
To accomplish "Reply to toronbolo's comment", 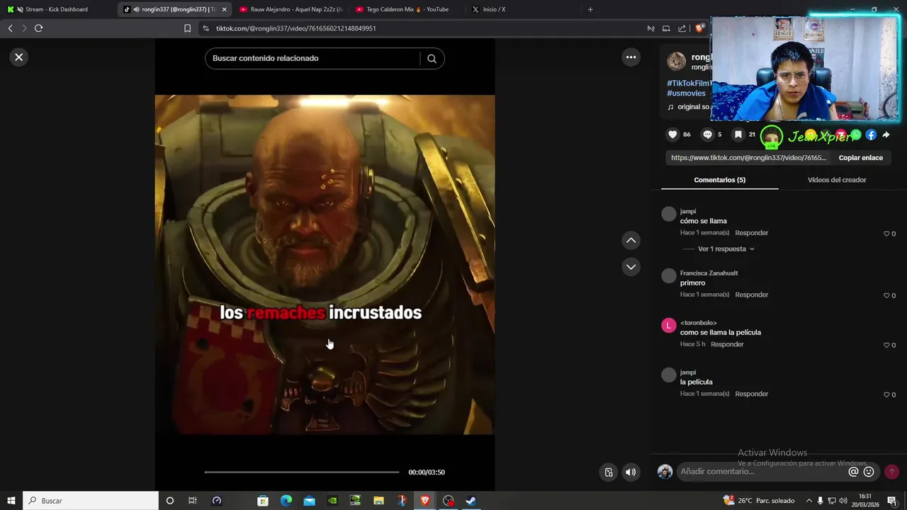I will tap(727, 344).
